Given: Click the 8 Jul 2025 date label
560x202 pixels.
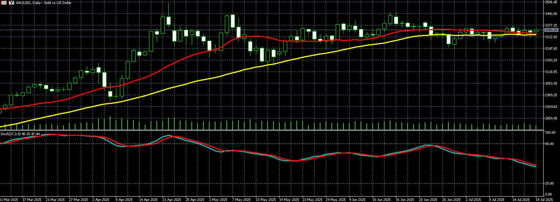Looking at the screenshot, I should tap(497, 200).
